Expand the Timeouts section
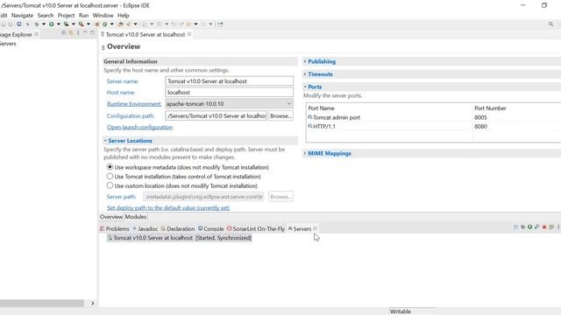Image resolution: width=561 pixels, height=315 pixels. pos(305,74)
